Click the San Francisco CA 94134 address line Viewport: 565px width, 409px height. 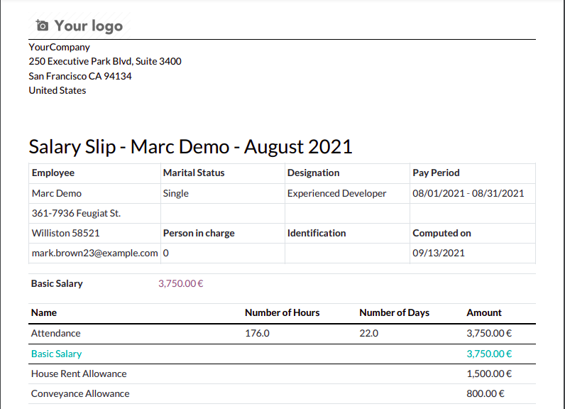tap(80, 76)
